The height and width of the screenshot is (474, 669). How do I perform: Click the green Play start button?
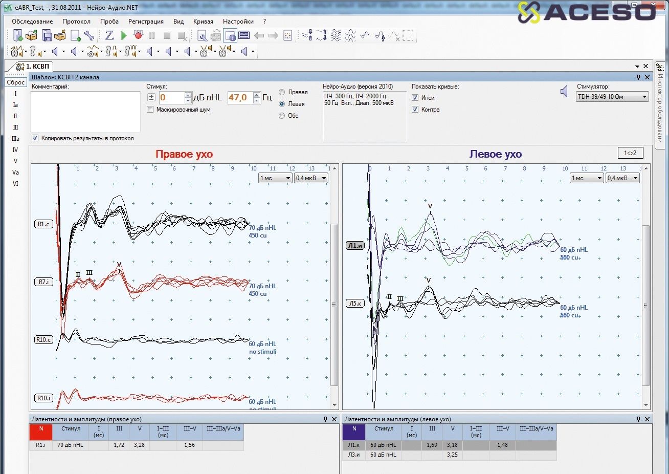(x=124, y=36)
